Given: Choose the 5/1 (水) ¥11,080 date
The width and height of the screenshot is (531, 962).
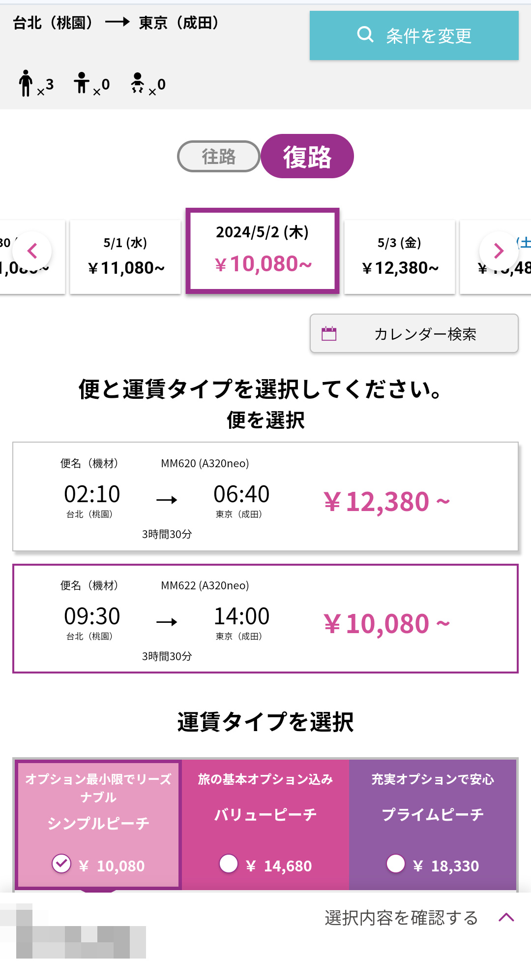Looking at the screenshot, I should pos(126,257).
